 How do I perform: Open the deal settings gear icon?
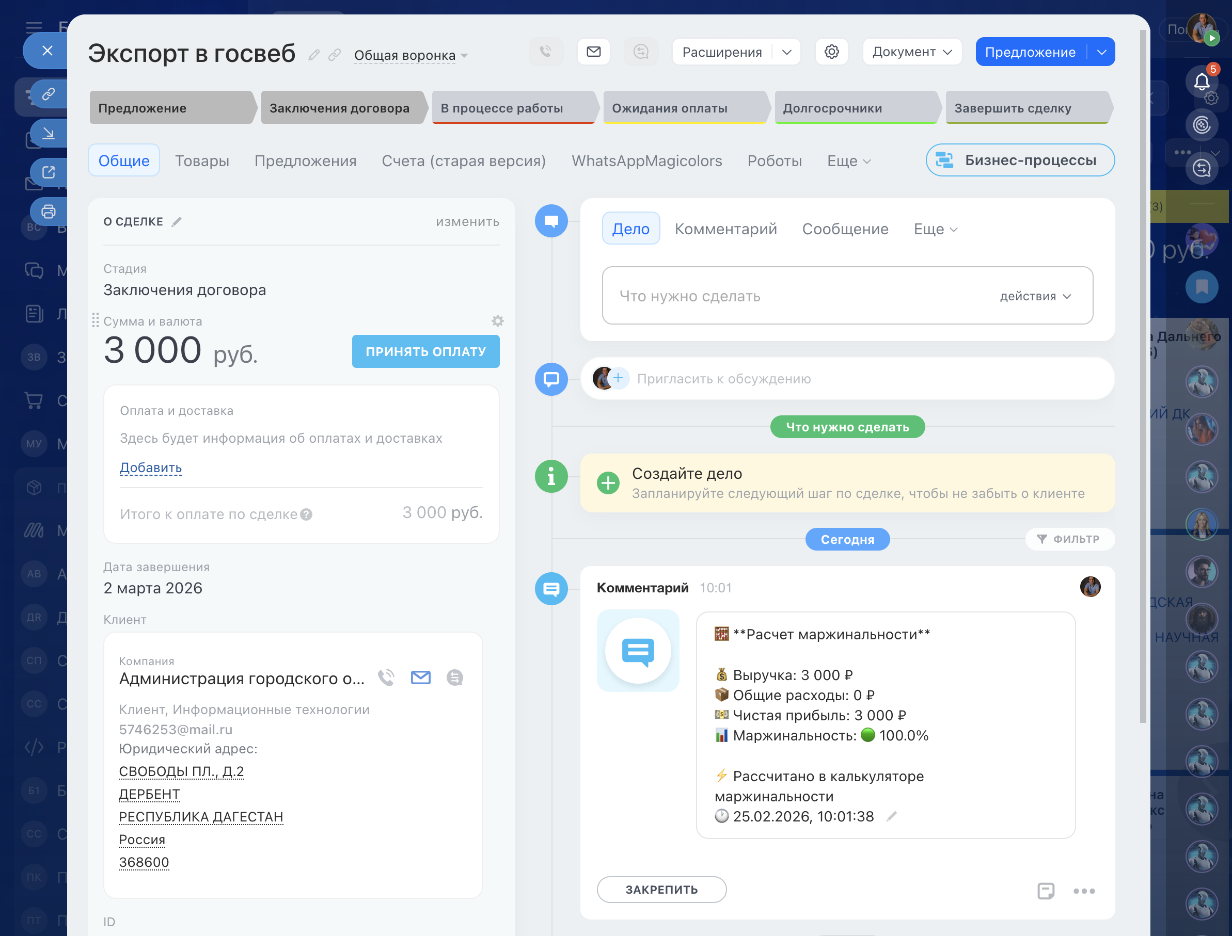click(x=831, y=52)
